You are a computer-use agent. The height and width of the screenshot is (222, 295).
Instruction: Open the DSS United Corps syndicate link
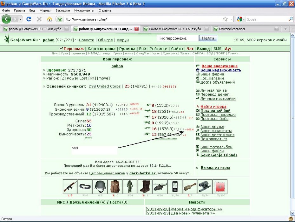[x=105, y=86]
